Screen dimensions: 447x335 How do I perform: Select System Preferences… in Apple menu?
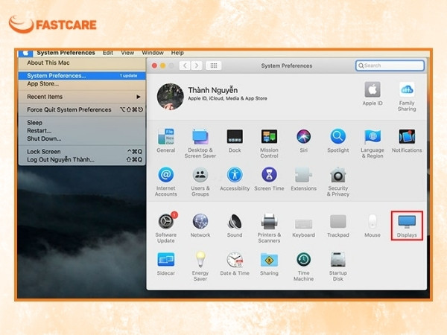point(82,76)
